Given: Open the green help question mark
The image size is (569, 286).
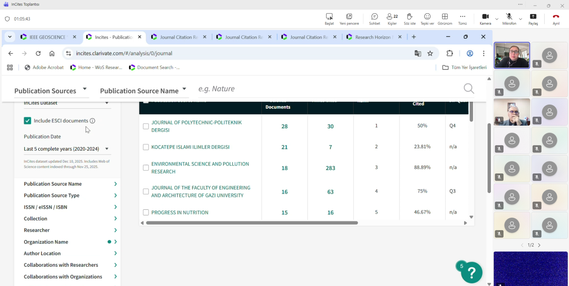Looking at the screenshot, I should click(x=472, y=272).
